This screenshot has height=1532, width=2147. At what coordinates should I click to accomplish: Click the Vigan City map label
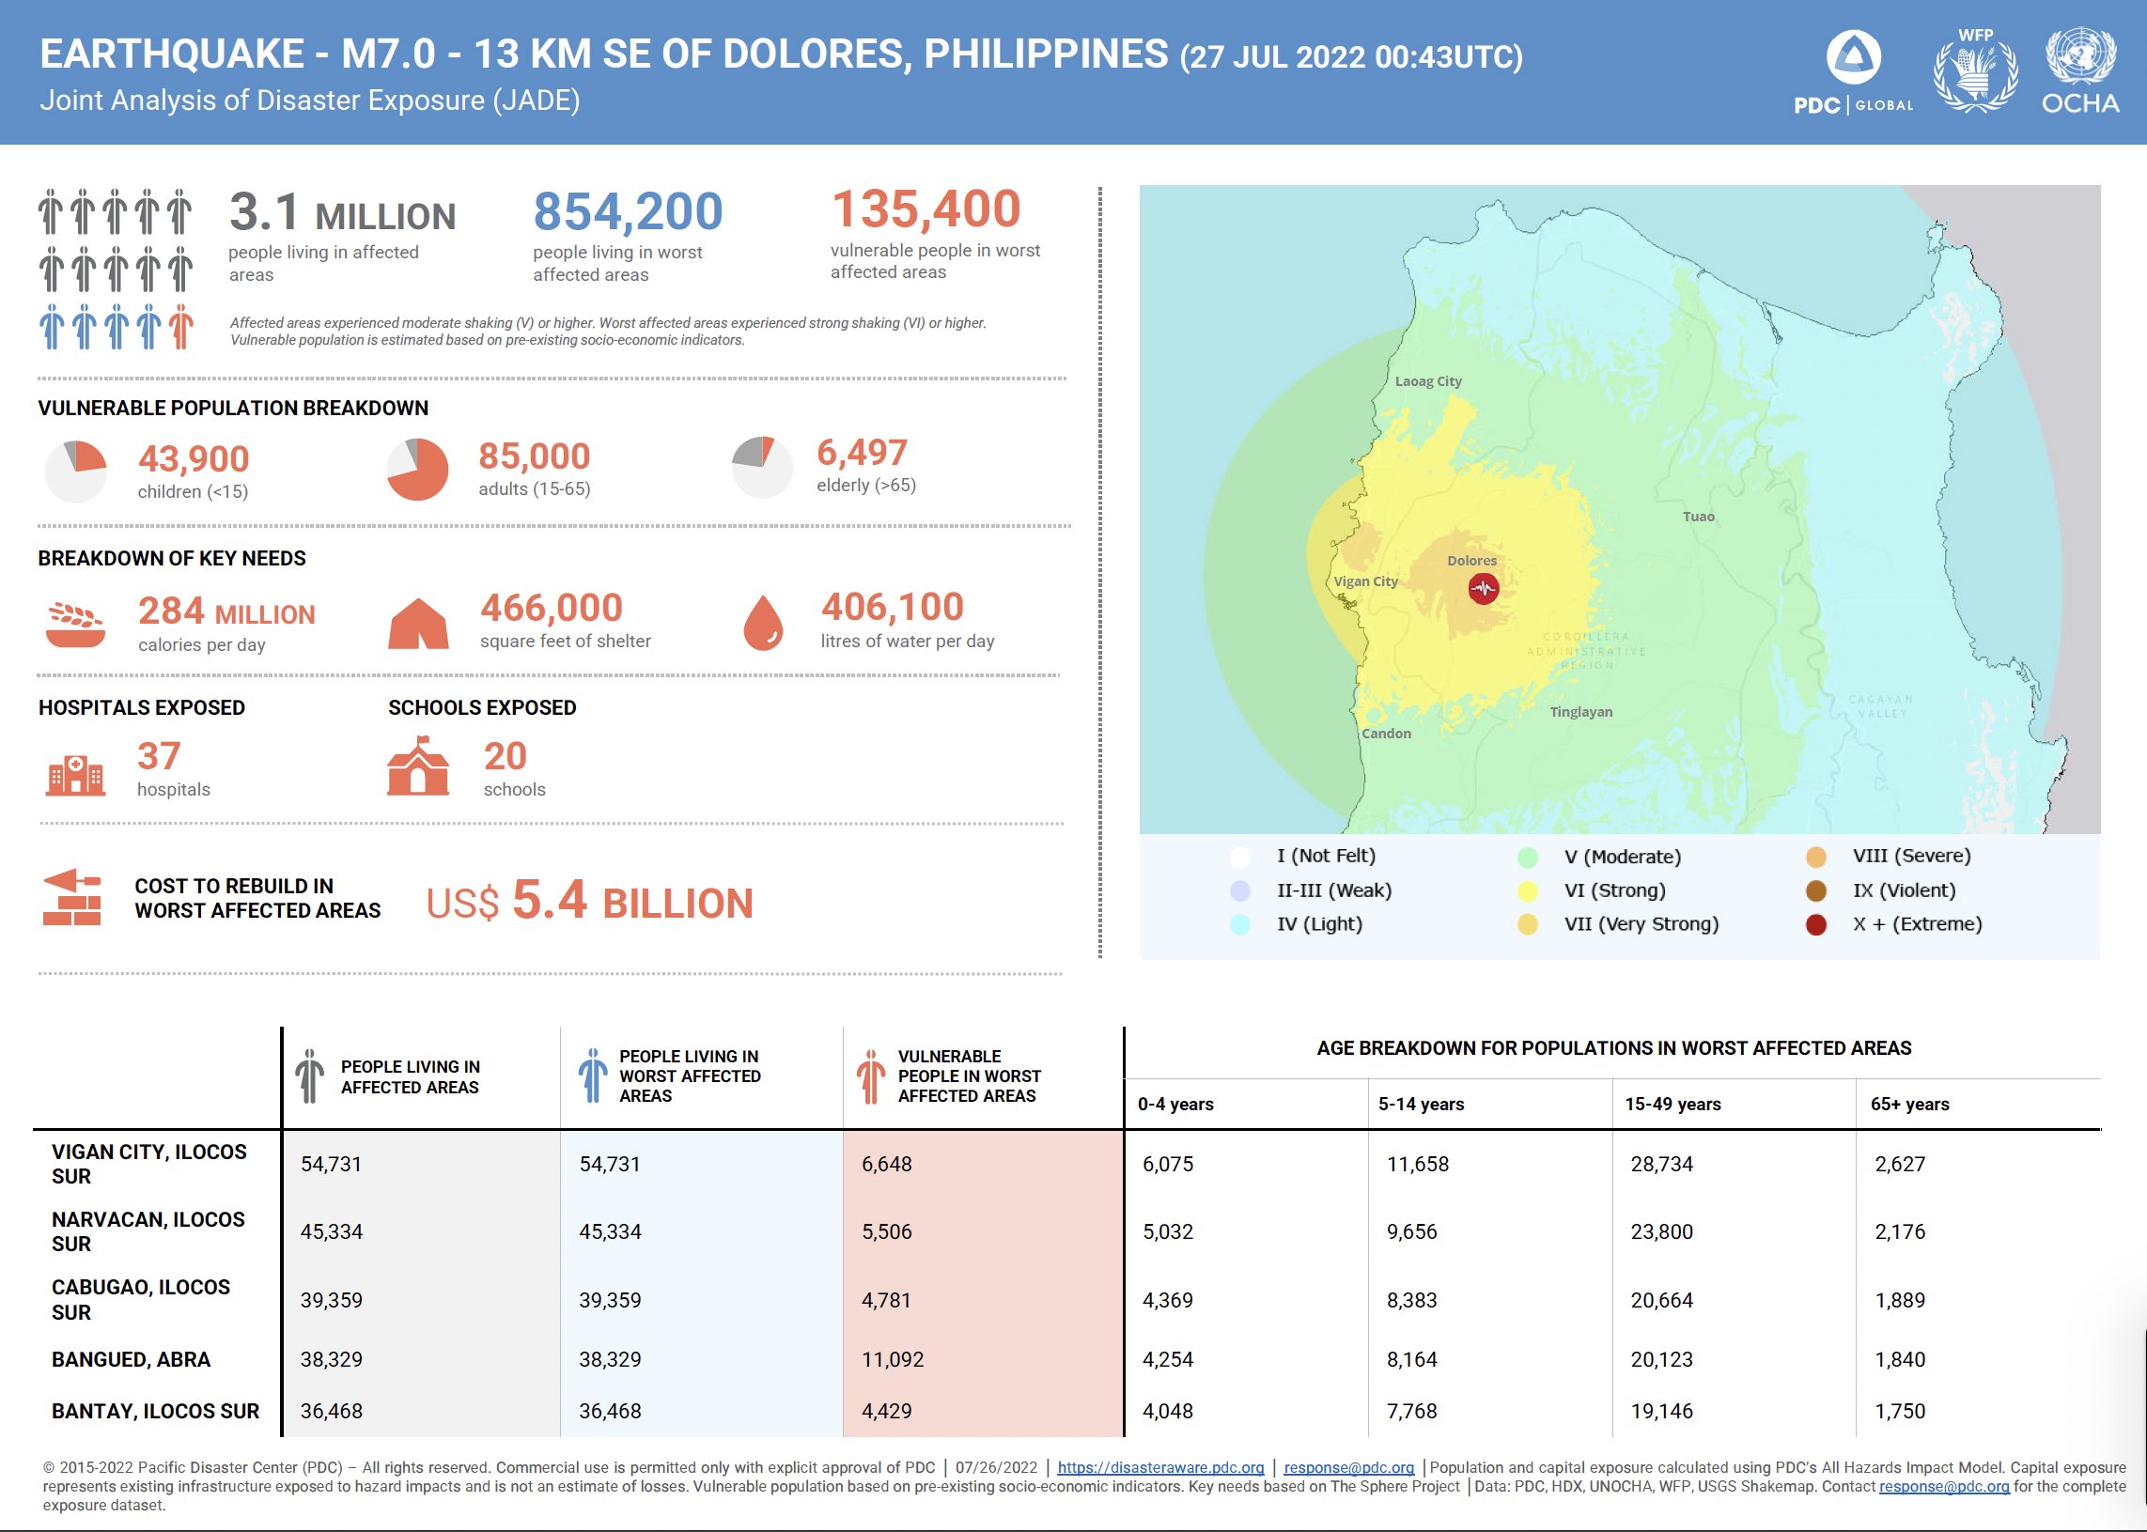pyautogui.click(x=1365, y=581)
